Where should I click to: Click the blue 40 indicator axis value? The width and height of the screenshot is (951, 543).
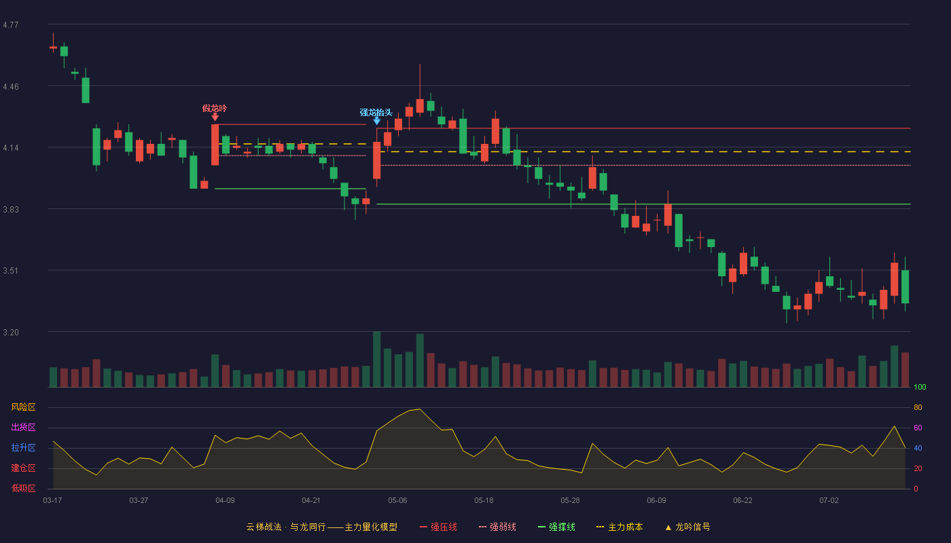[x=918, y=448]
